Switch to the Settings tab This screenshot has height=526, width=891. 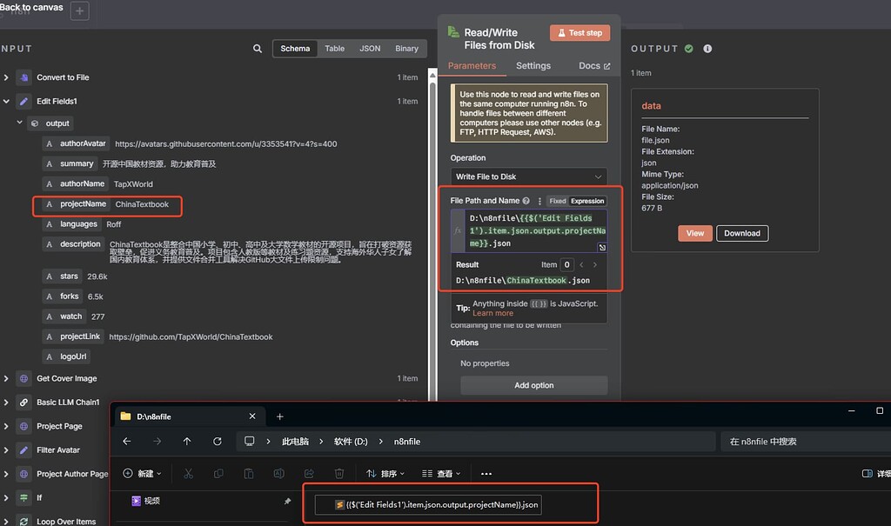point(533,65)
